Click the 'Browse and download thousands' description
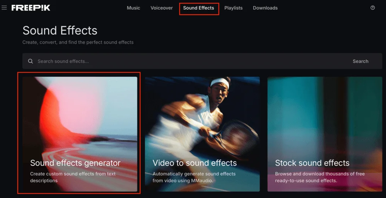The height and width of the screenshot is (198, 386). pos(320,177)
